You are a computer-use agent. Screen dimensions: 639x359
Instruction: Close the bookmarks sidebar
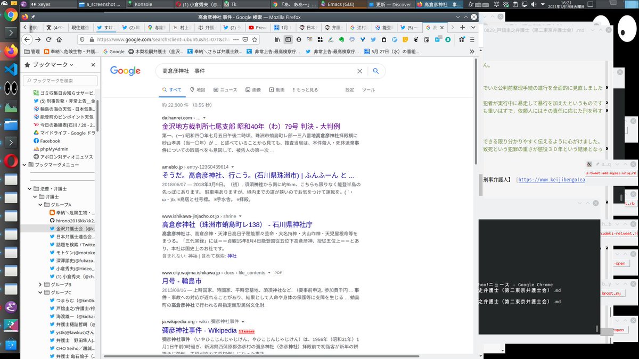93,65
